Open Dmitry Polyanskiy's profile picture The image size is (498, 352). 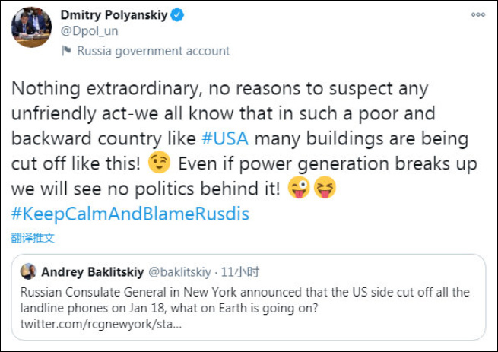click(x=30, y=28)
